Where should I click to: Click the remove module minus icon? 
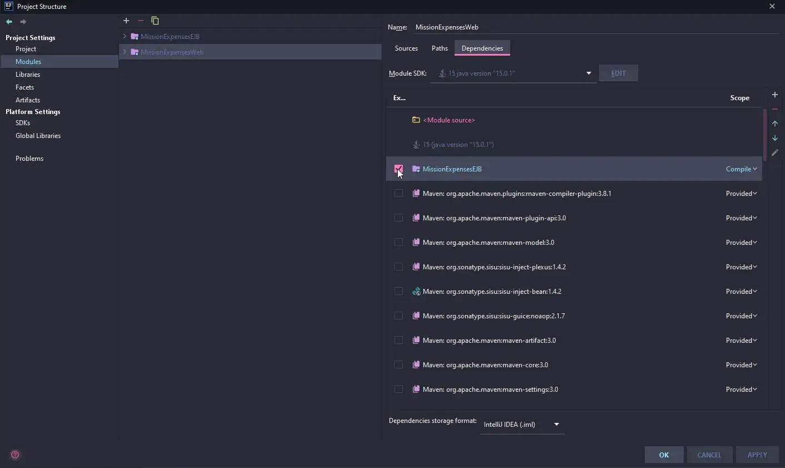coord(141,21)
